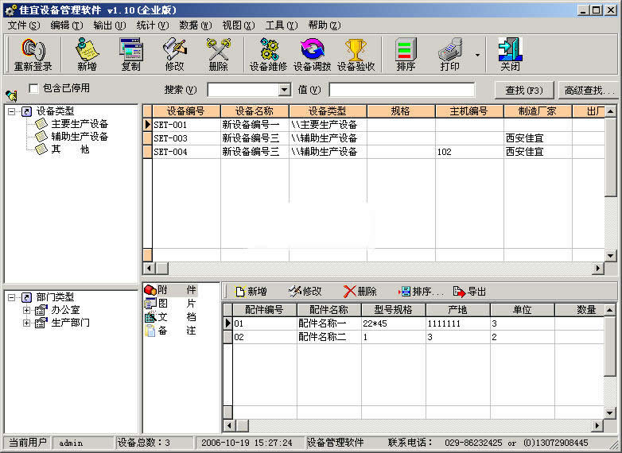Viewport: 622px width, 453px height.
Task: Expand the 办公室 department node
Action: point(26,310)
